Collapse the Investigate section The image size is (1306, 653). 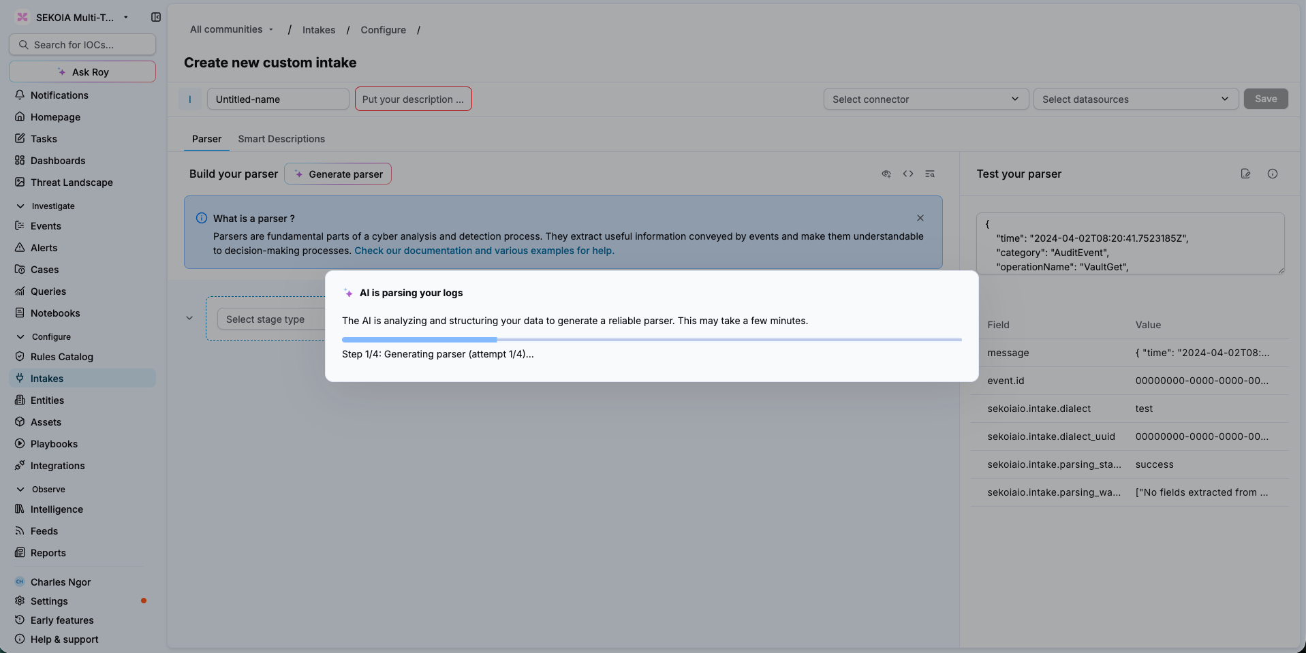[x=20, y=206]
